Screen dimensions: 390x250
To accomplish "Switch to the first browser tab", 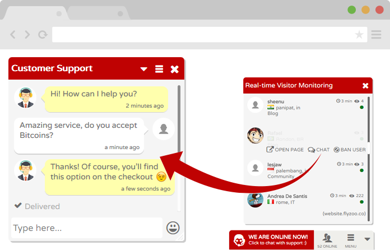I will click(x=37, y=13).
